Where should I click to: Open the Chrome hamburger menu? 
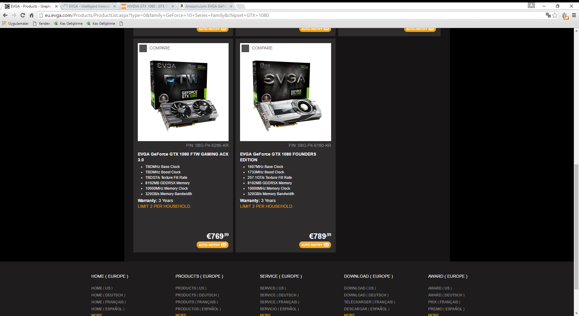574,15
